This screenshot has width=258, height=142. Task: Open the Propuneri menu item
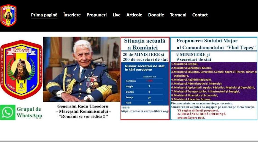tap(97, 15)
